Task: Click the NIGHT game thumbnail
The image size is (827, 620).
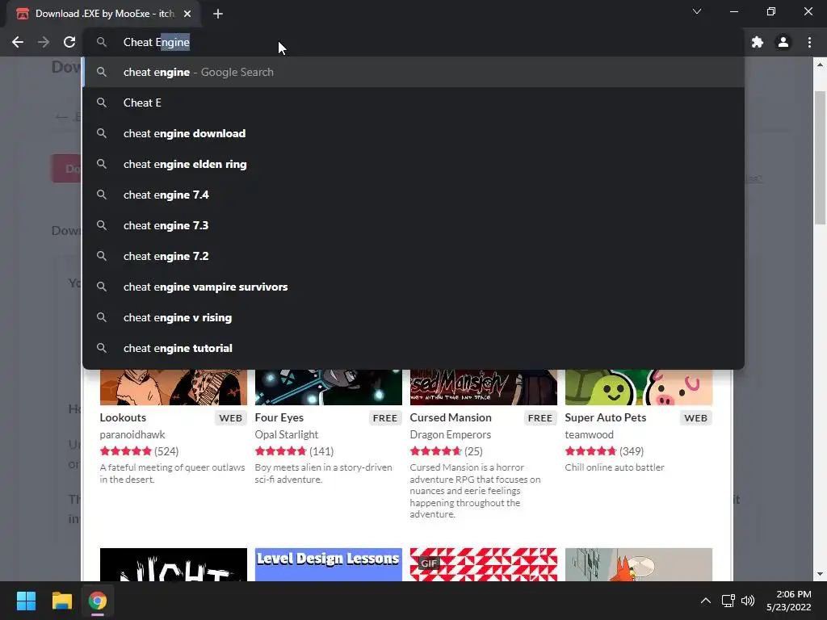Action: pos(174,564)
